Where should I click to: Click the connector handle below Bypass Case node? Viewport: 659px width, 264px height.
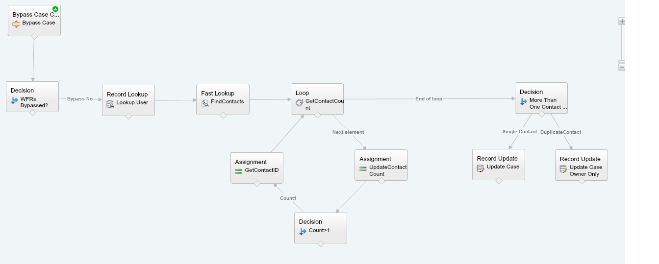point(34,36)
